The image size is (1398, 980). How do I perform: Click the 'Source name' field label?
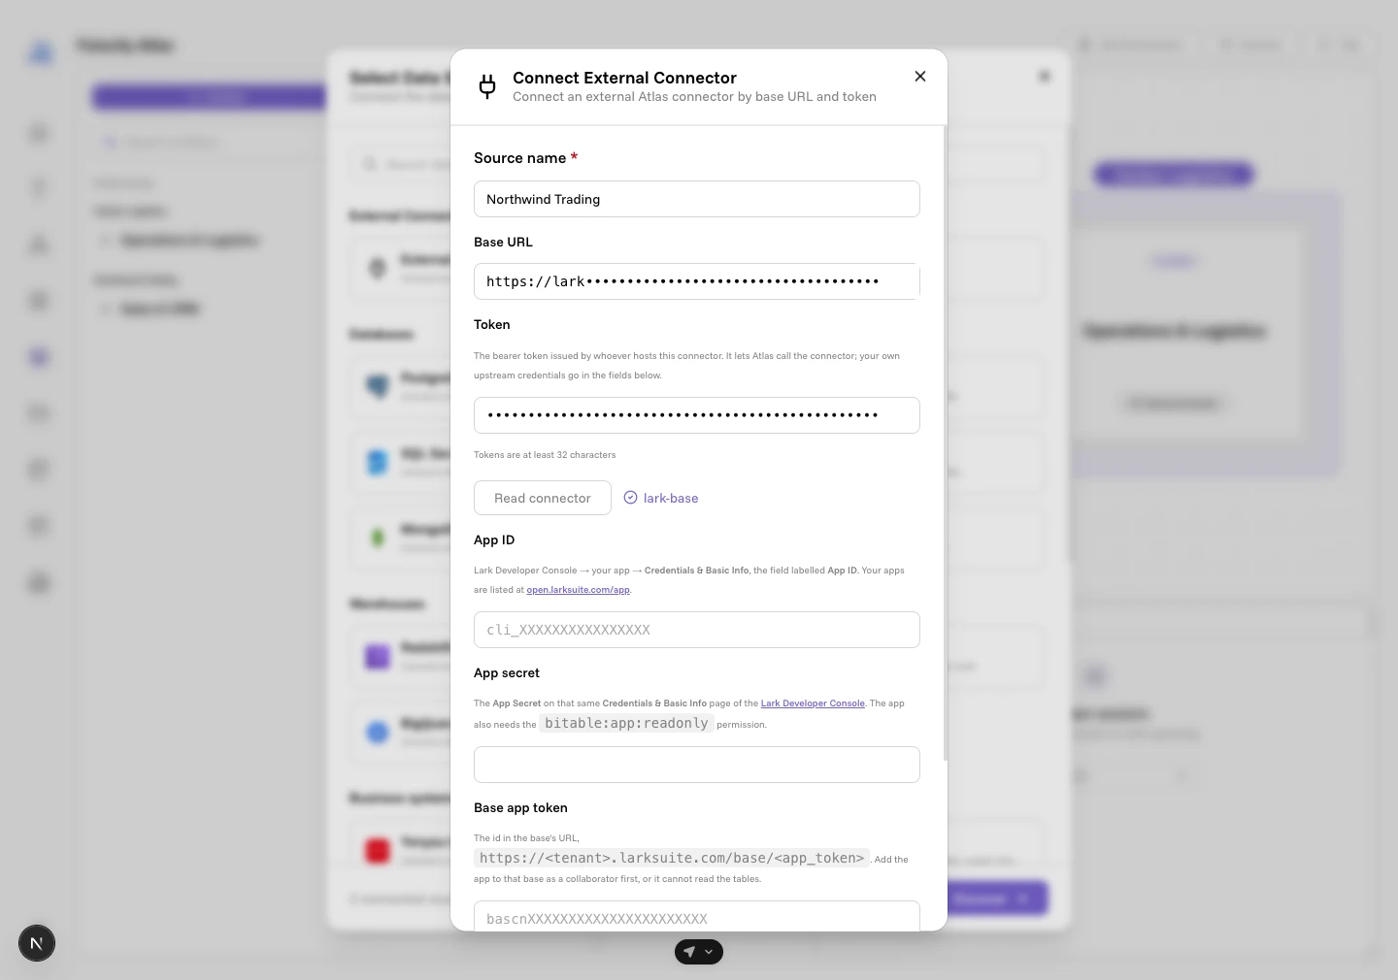pos(519,158)
